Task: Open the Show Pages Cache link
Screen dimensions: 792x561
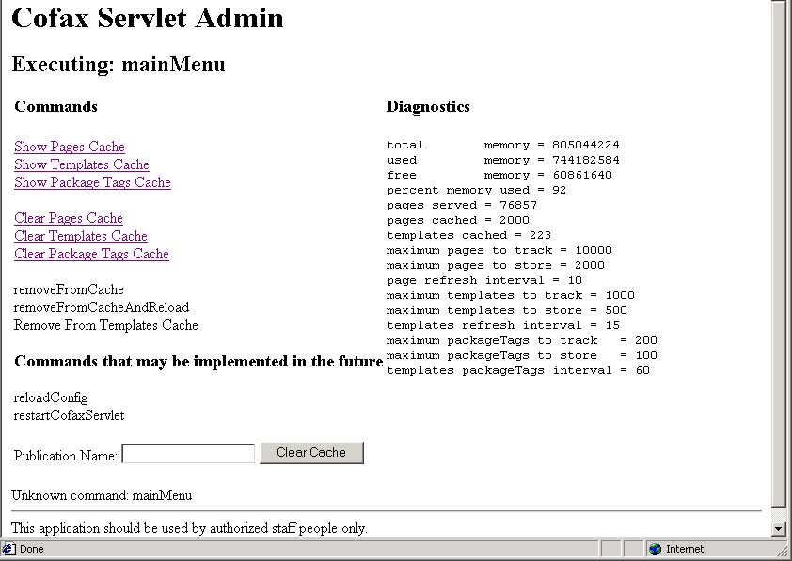Action: click(x=70, y=147)
